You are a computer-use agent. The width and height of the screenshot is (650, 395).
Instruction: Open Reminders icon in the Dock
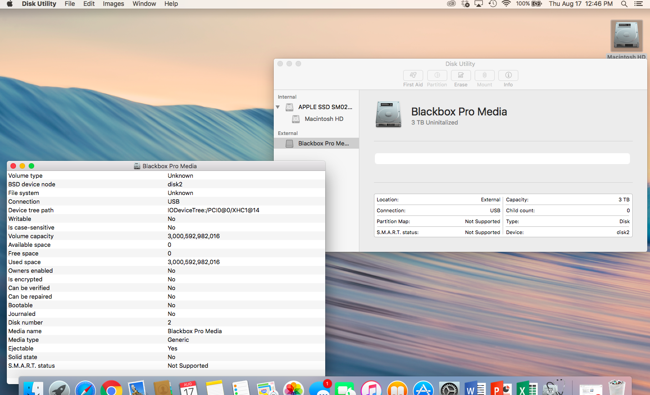[x=241, y=389]
